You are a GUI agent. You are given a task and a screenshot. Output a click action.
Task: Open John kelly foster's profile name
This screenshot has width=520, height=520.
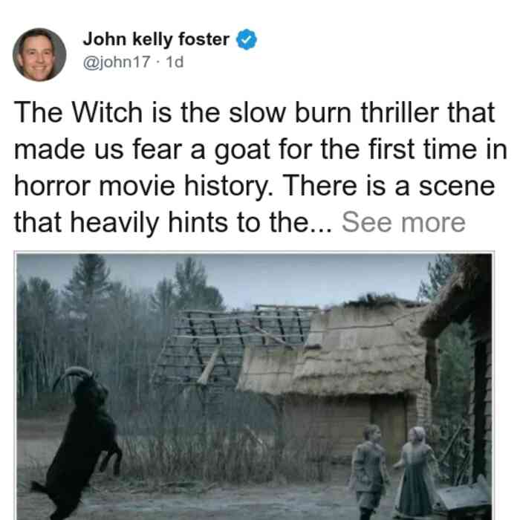coord(156,39)
